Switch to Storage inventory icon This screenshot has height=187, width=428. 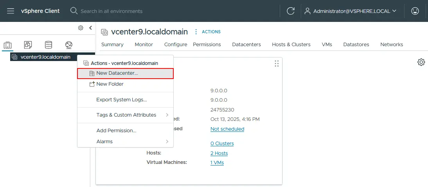[x=49, y=45]
